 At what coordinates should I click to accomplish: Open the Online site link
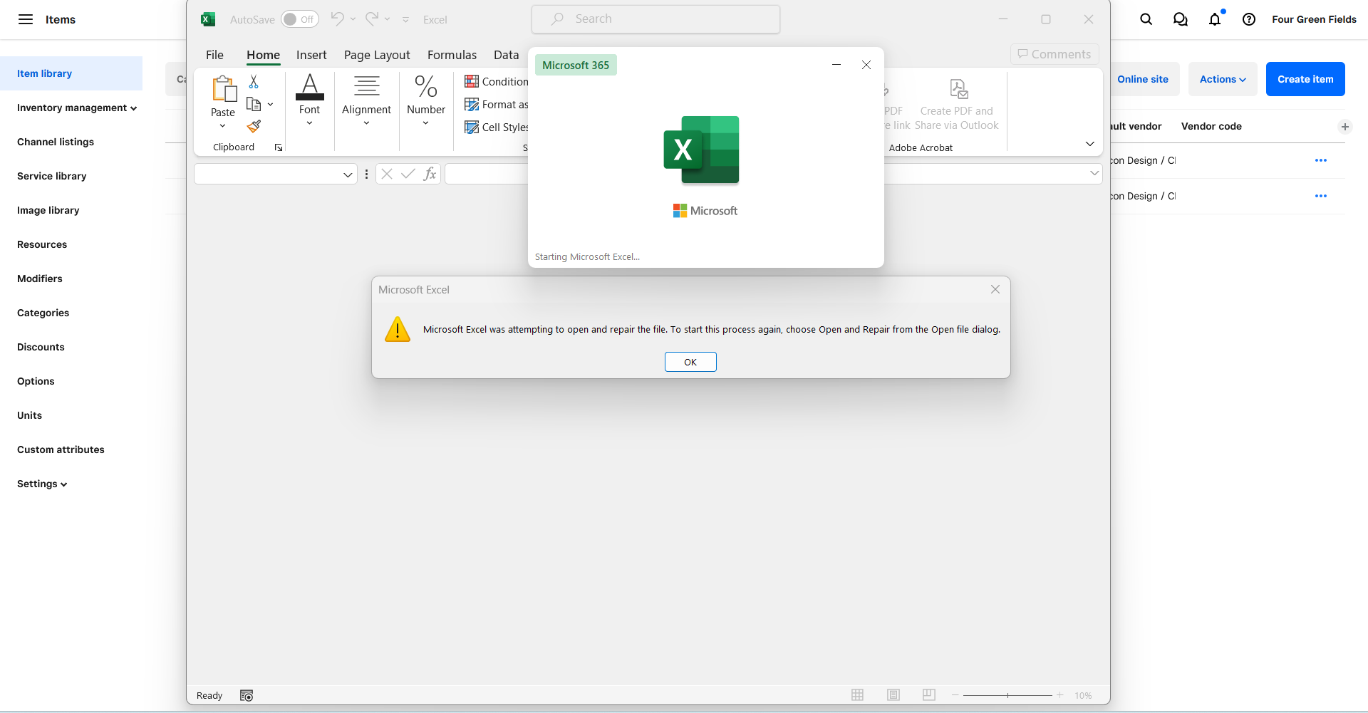tap(1143, 79)
